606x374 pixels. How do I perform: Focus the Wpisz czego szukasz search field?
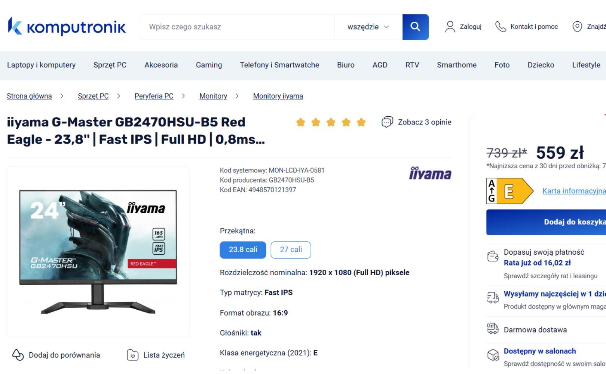[237, 27]
